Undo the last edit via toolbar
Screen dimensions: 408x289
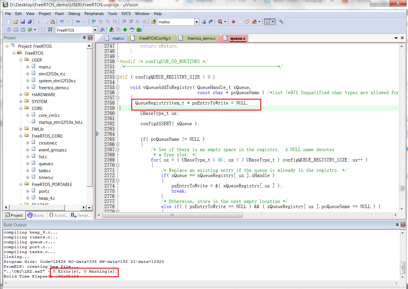(x=61, y=22)
